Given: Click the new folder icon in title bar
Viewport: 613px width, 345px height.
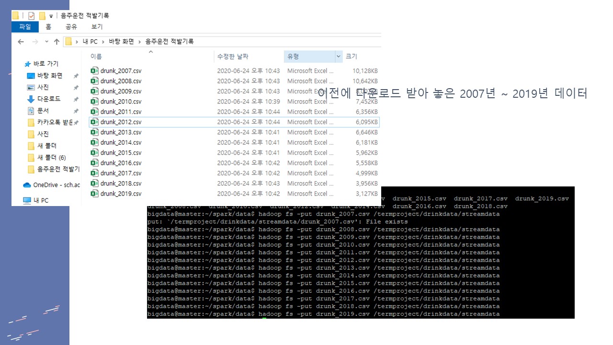Looking at the screenshot, I should tap(42, 16).
